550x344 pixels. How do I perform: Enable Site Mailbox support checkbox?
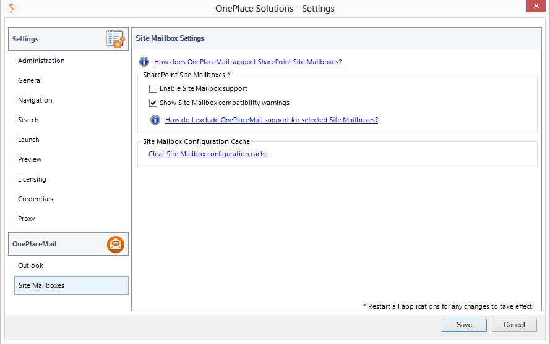(x=153, y=89)
